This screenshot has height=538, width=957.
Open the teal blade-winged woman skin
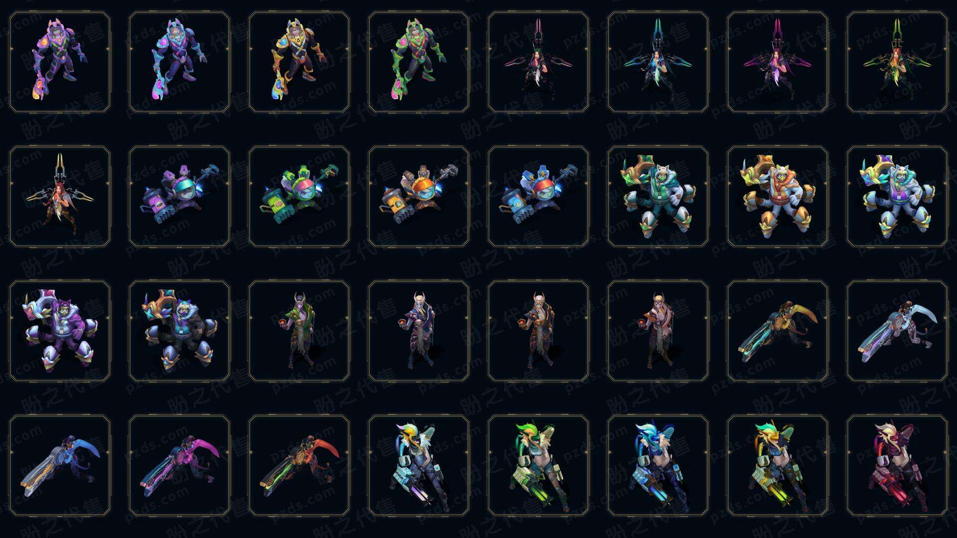(x=658, y=62)
